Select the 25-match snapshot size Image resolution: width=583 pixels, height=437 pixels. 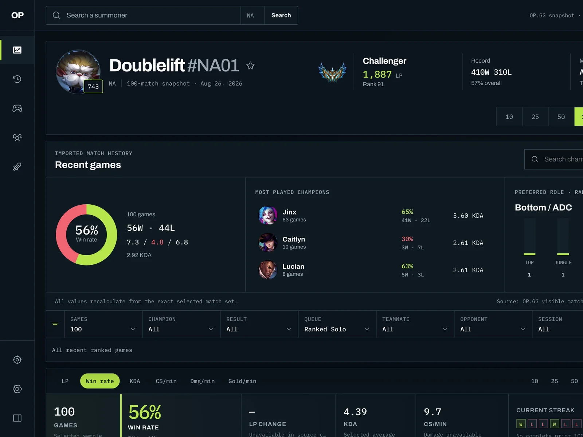[535, 117]
